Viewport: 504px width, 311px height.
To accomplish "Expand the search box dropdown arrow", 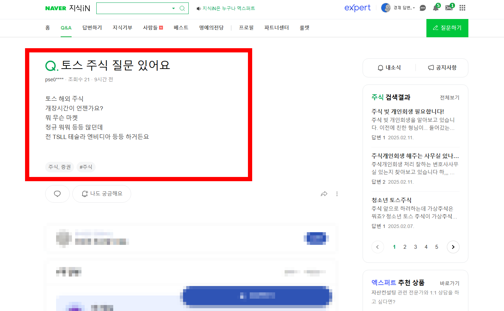I will click(x=174, y=8).
